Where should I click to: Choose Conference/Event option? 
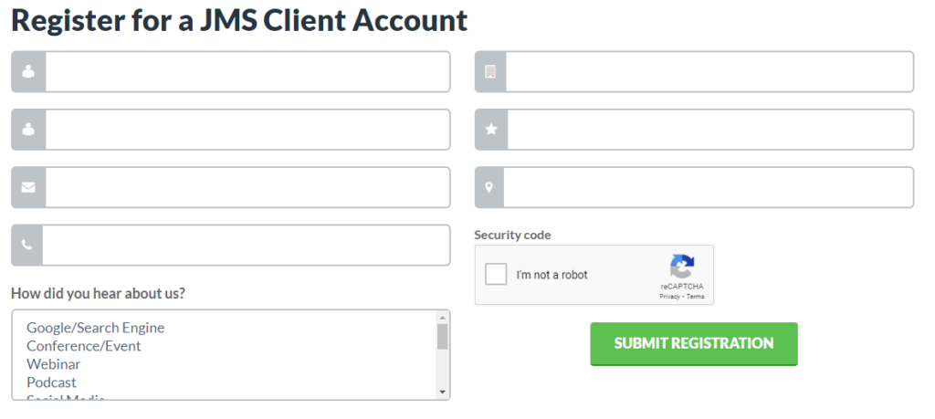click(84, 346)
